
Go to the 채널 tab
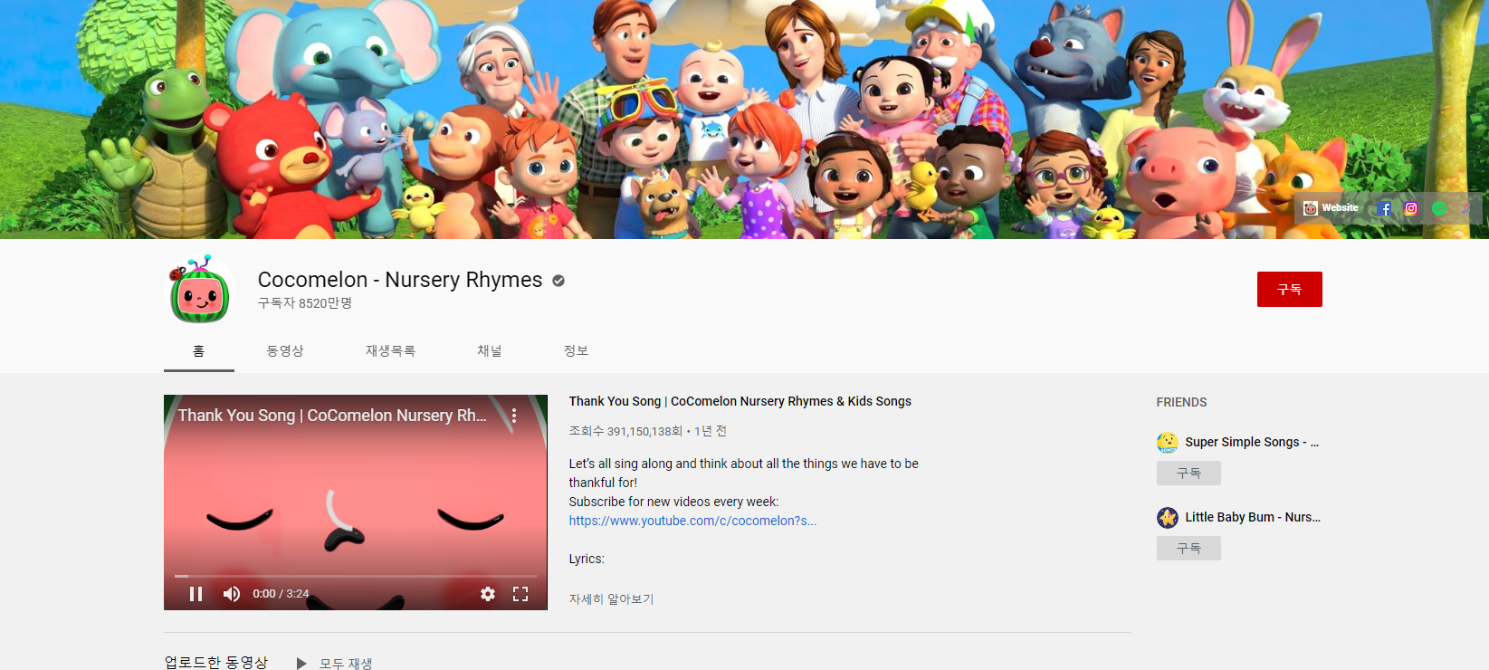[490, 351]
